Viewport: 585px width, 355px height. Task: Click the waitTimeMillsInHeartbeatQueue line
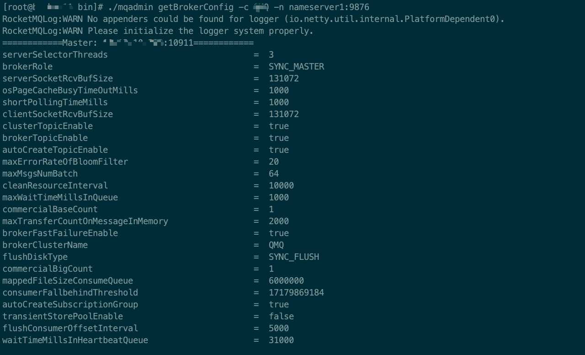pos(148,340)
